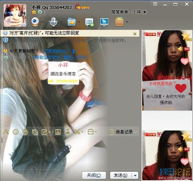Screen dimensions: 193x181
Task: Click the LV6 badge on upper QQ show
Action: click(150, 34)
